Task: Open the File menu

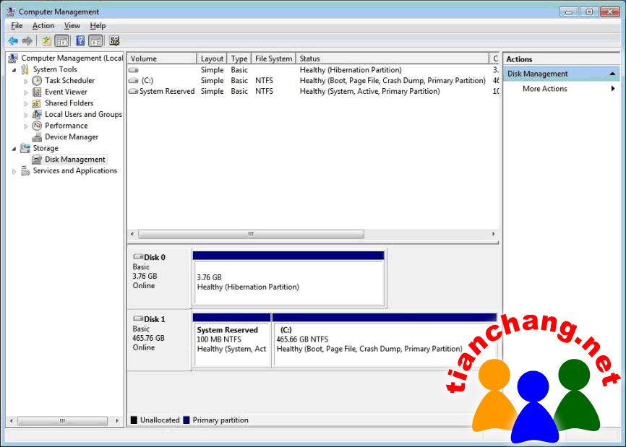Action: [x=17, y=26]
